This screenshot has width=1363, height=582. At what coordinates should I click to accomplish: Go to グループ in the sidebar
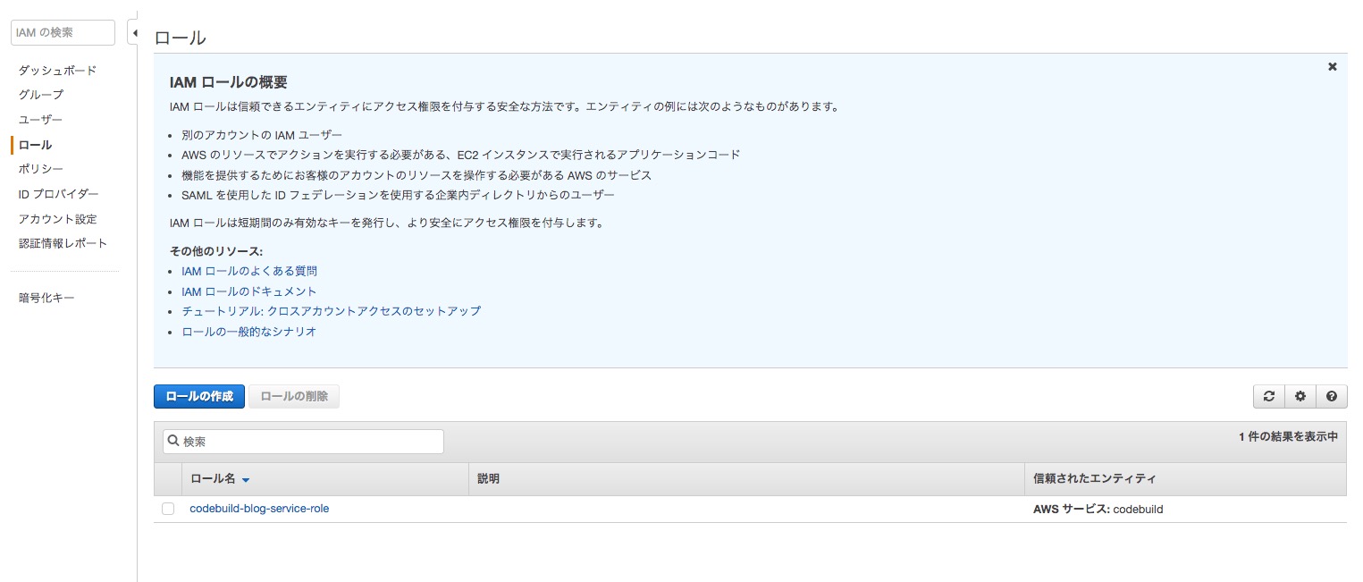point(41,95)
